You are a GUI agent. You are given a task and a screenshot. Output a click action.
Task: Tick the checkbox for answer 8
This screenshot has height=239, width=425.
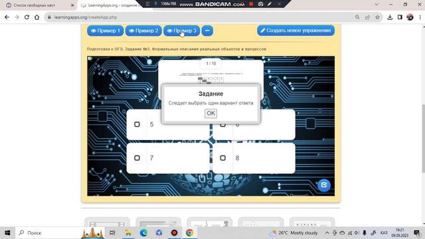[x=222, y=158]
